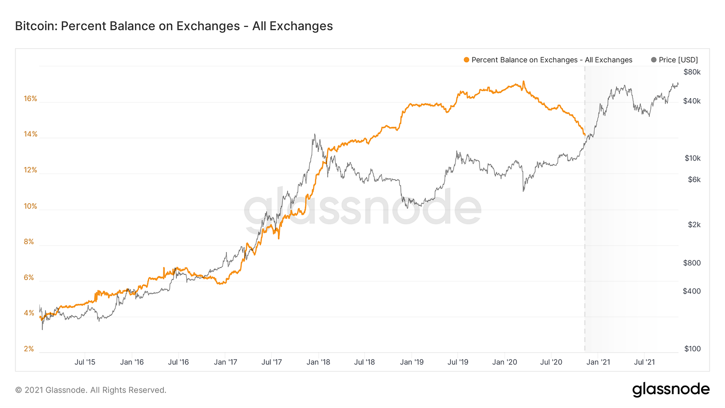Click the $80k price axis label
This screenshot has height=408, width=725.
pos(692,72)
